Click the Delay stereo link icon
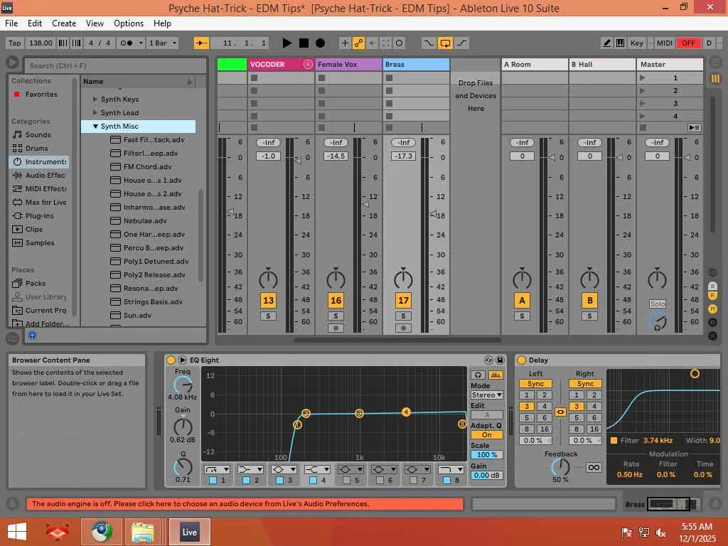 point(560,412)
